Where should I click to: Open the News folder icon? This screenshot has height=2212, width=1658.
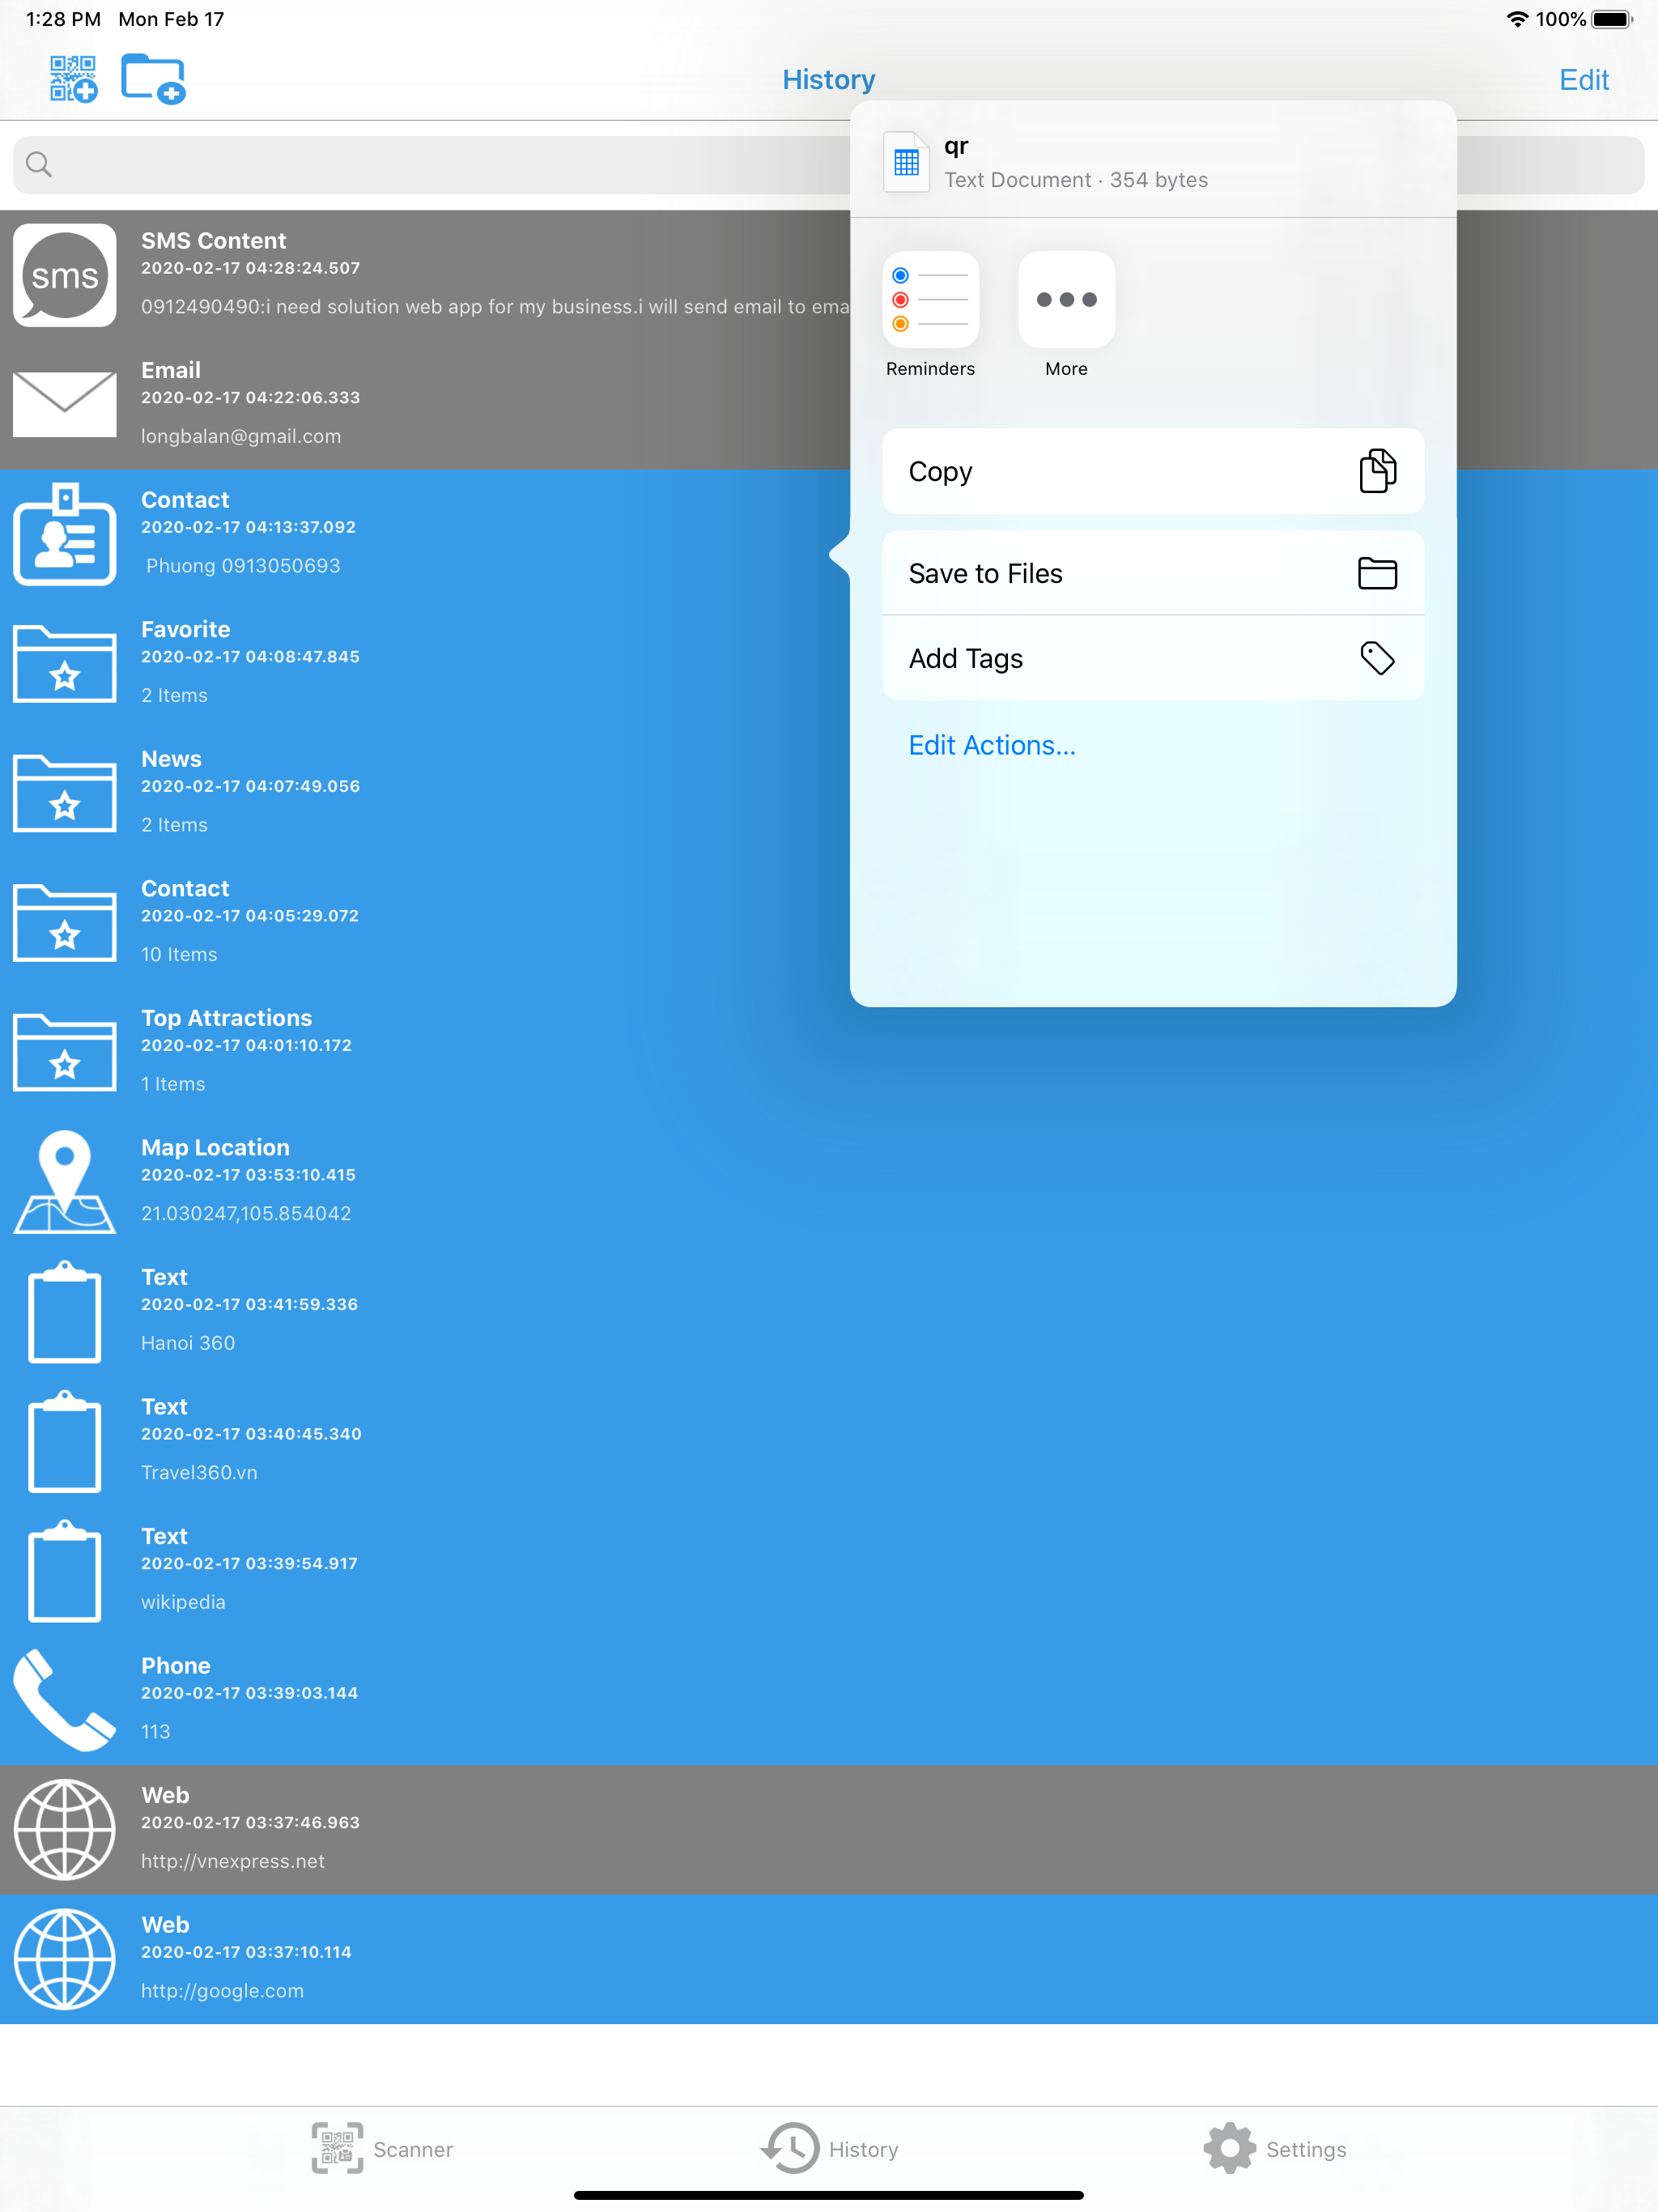65,793
